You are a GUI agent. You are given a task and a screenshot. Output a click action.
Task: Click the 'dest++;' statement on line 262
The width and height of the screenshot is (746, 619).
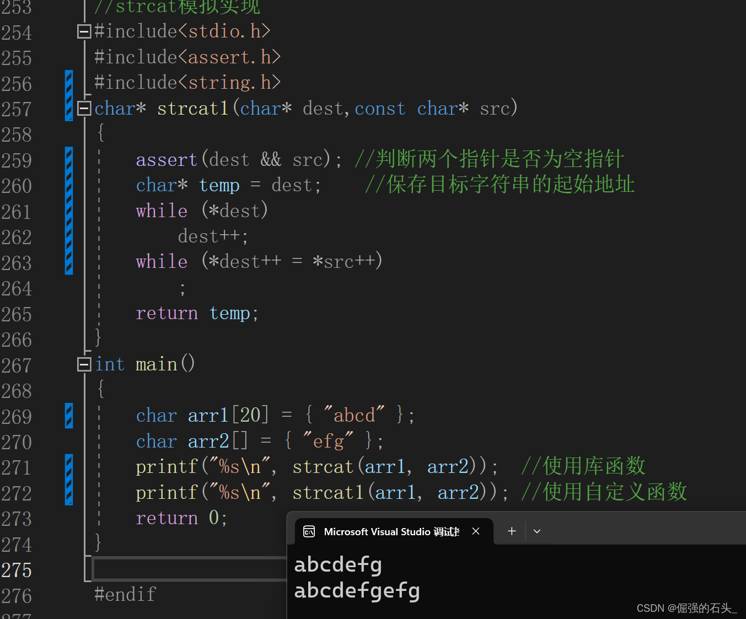tap(213, 236)
